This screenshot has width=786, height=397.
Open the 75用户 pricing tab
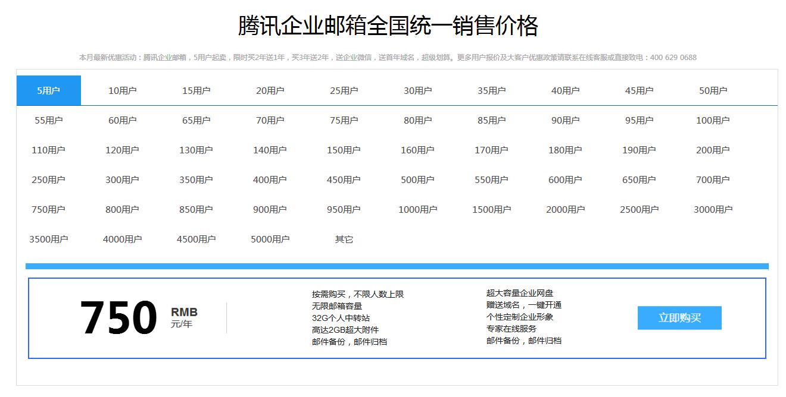(344, 120)
